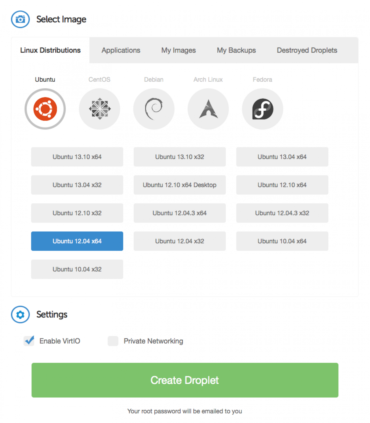The height and width of the screenshot is (423, 370).
Task: Click the Enable VirtIO label
Action: (x=60, y=341)
